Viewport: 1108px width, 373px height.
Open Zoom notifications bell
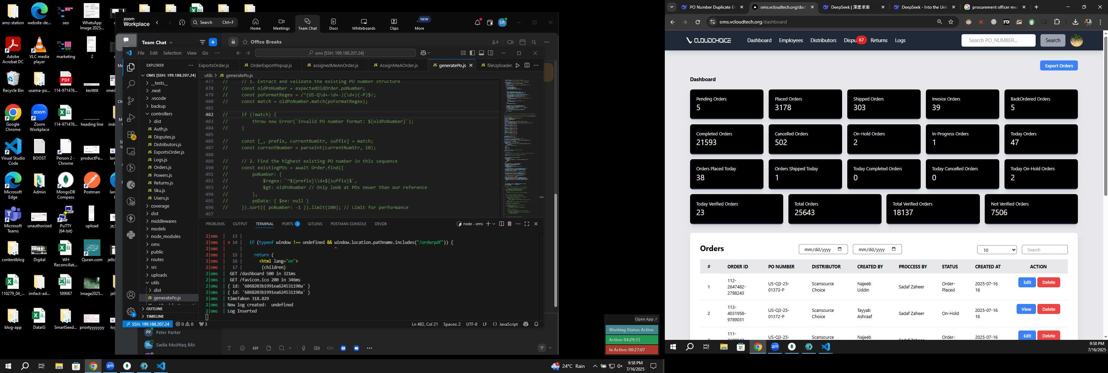click(x=477, y=22)
